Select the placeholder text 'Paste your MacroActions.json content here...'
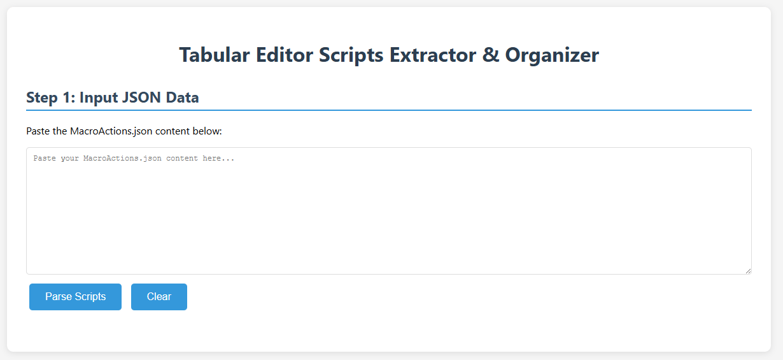Viewport: 783px width, 360px height. click(134, 158)
